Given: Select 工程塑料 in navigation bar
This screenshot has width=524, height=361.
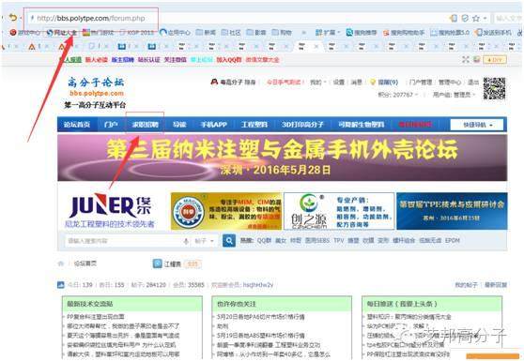Looking at the screenshot, I should [254, 125].
